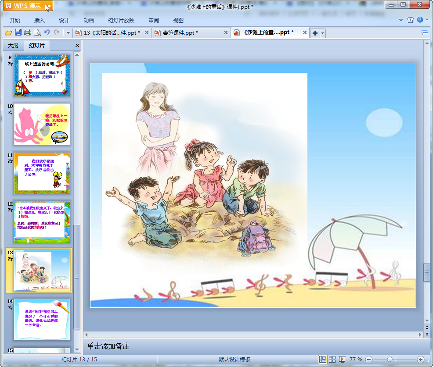This screenshot has height=367, width=433.
Task: Go to next slide with double-down arrow
Action: (x=427, y=334)
